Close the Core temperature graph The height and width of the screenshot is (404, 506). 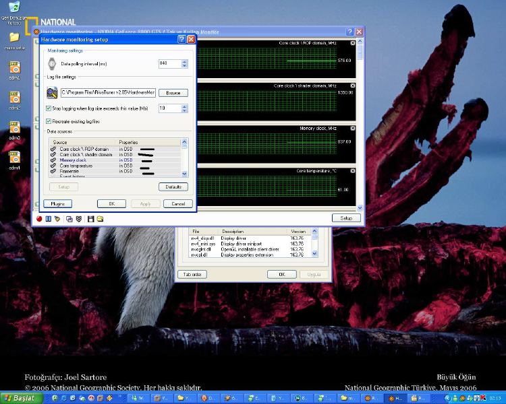pos(353,171)
